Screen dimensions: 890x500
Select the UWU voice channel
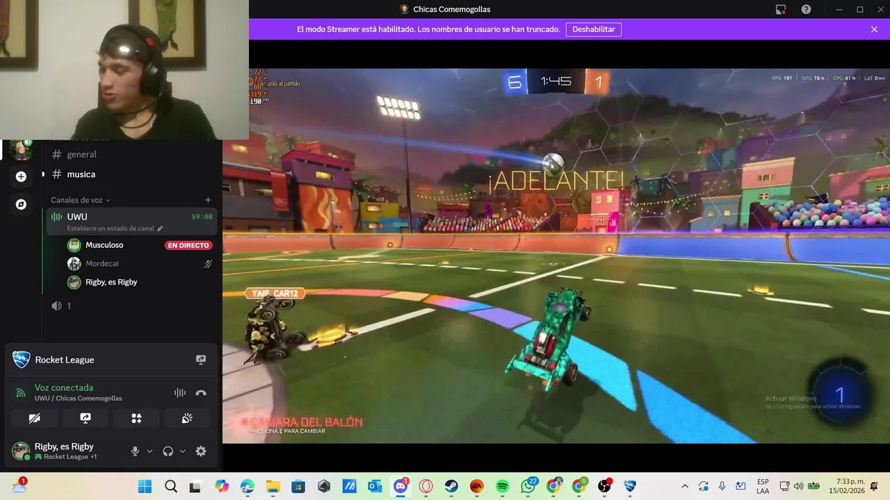[131, 222]
